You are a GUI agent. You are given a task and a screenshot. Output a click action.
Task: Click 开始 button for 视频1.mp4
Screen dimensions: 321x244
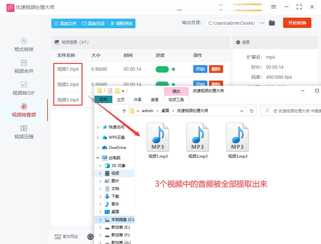click(200, 69)
